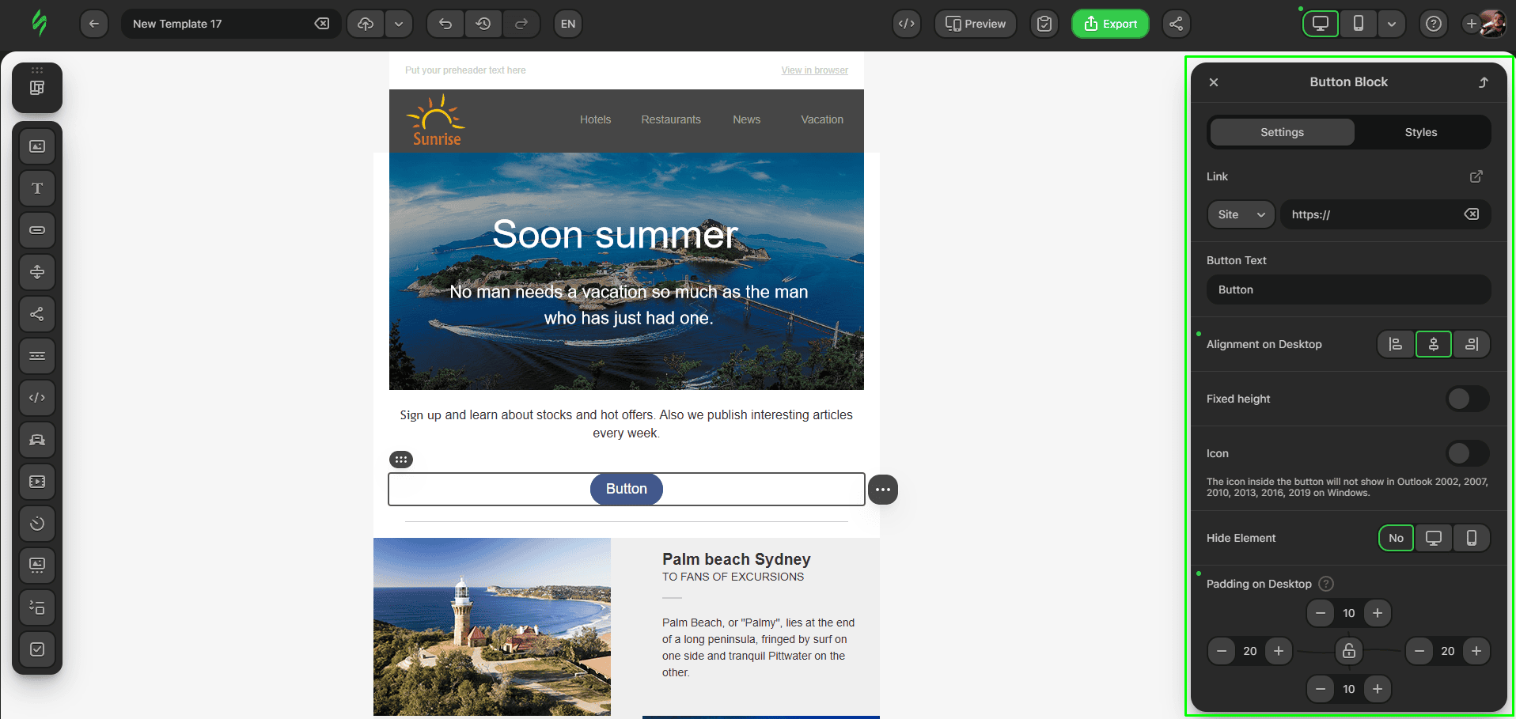Open the help question mark icon
This screenshot has height=719, width=1516.
[1433, 24]
